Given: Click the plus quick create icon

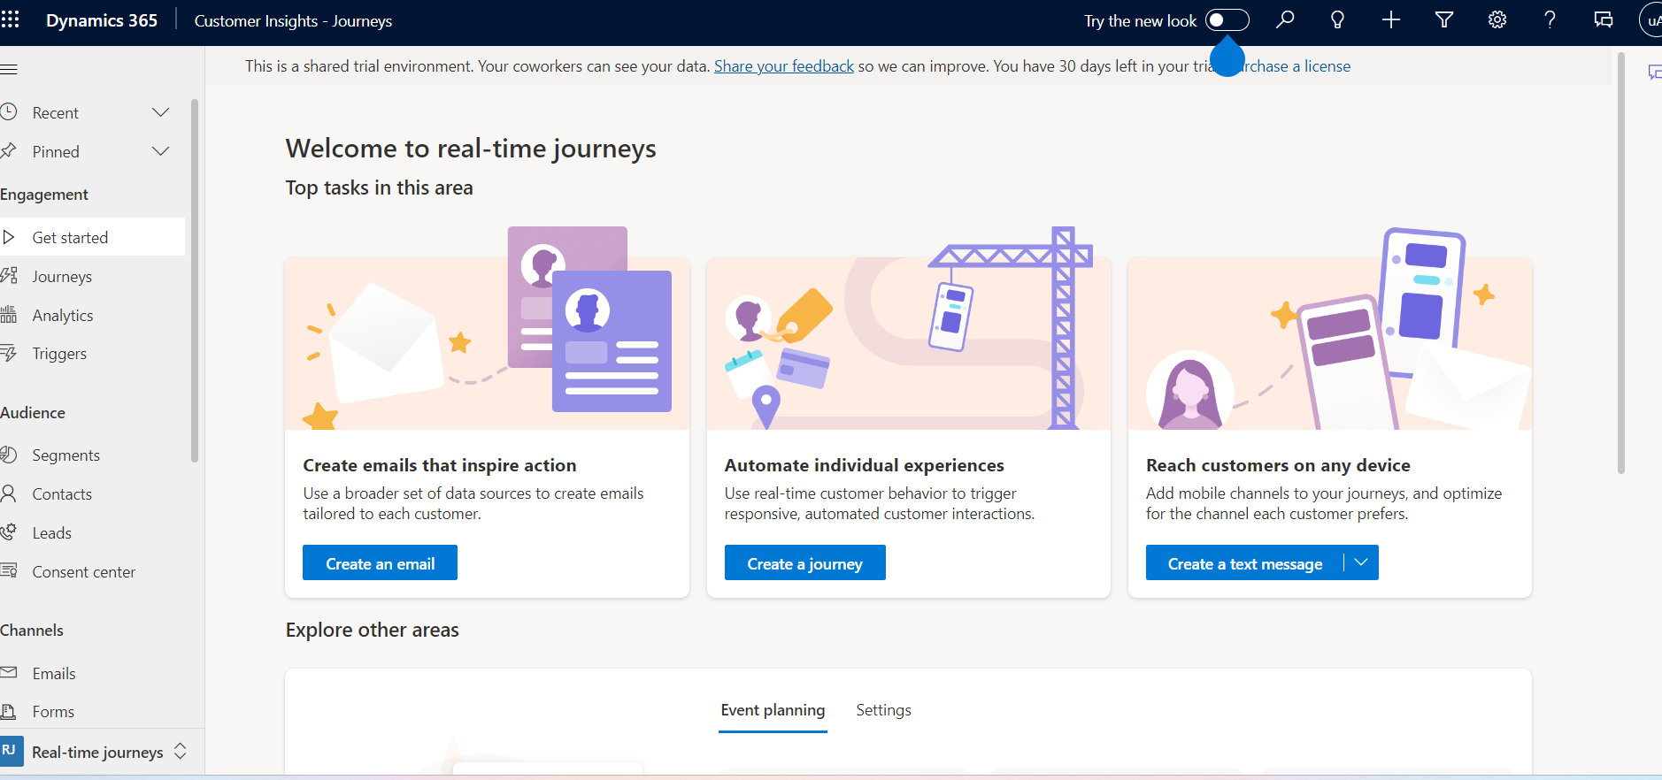Looking at the screenshot, I should 1390,20.
